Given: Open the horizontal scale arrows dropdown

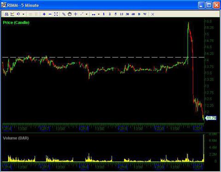Looking at the screenshot, I should [99, 14].
